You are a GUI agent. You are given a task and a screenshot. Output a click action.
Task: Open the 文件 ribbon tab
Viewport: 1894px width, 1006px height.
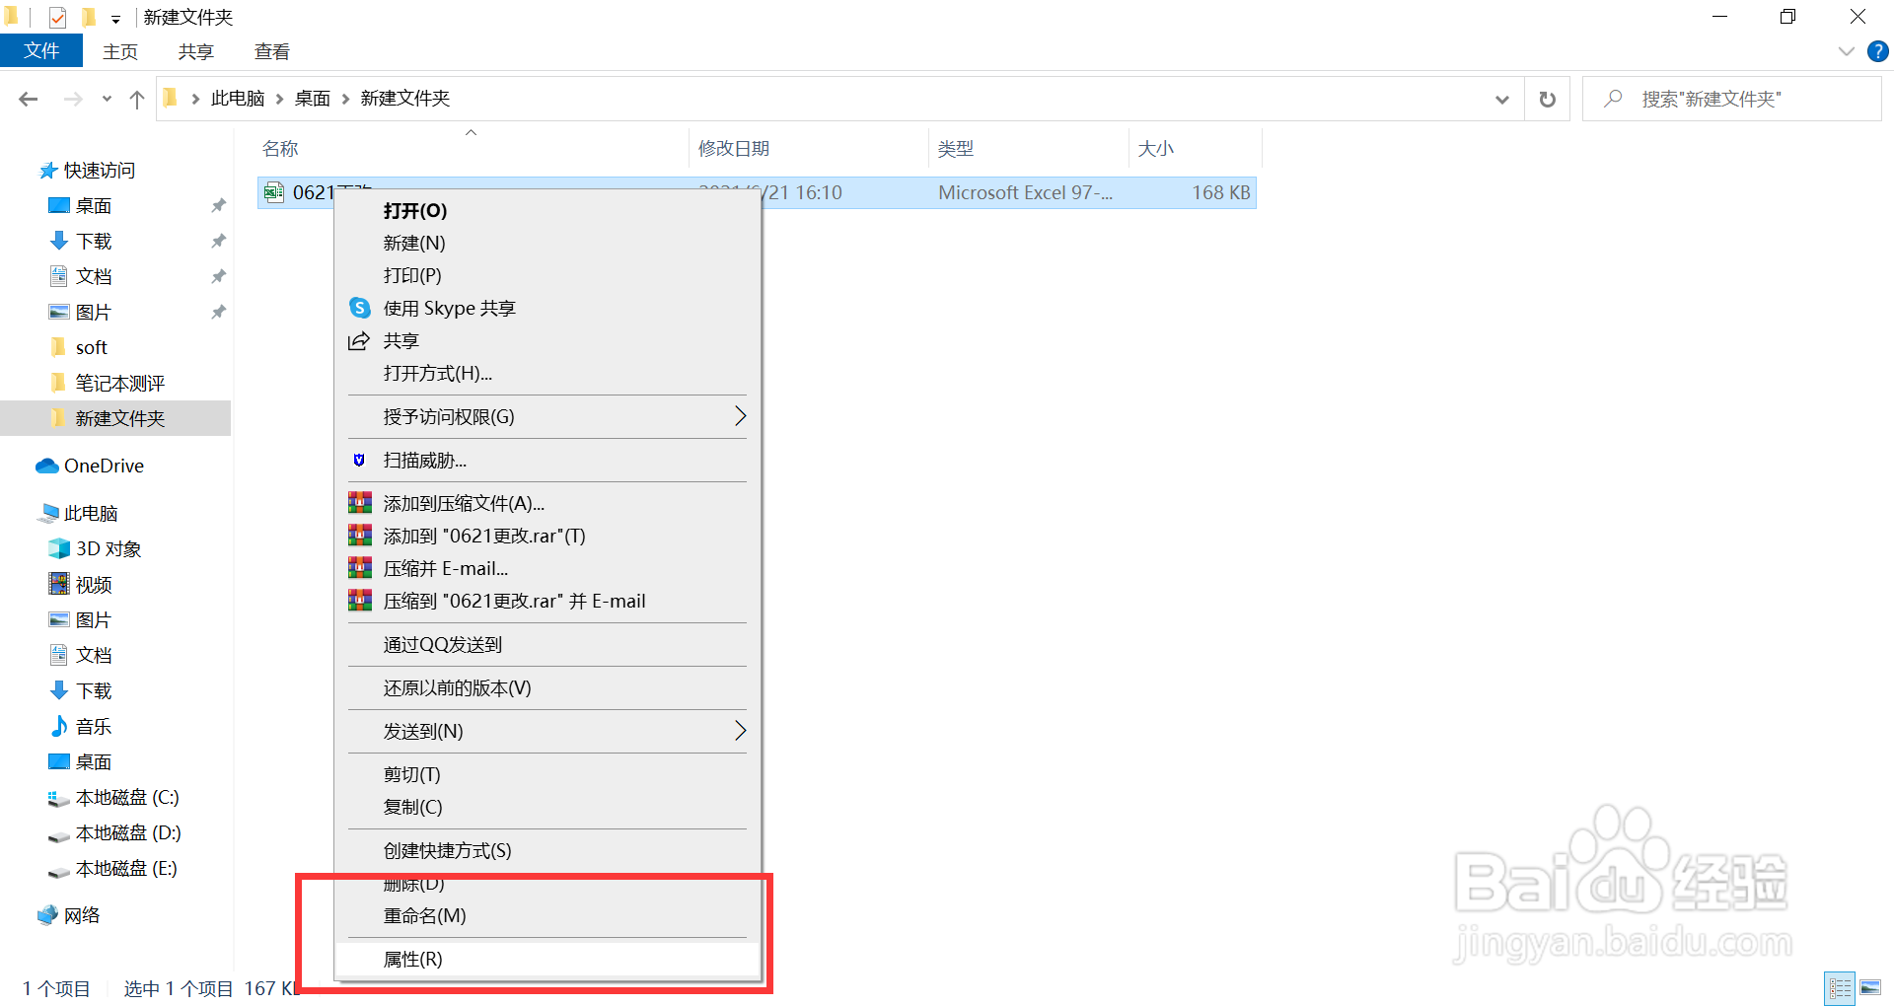pyautogui.click(x=41, y=51)
